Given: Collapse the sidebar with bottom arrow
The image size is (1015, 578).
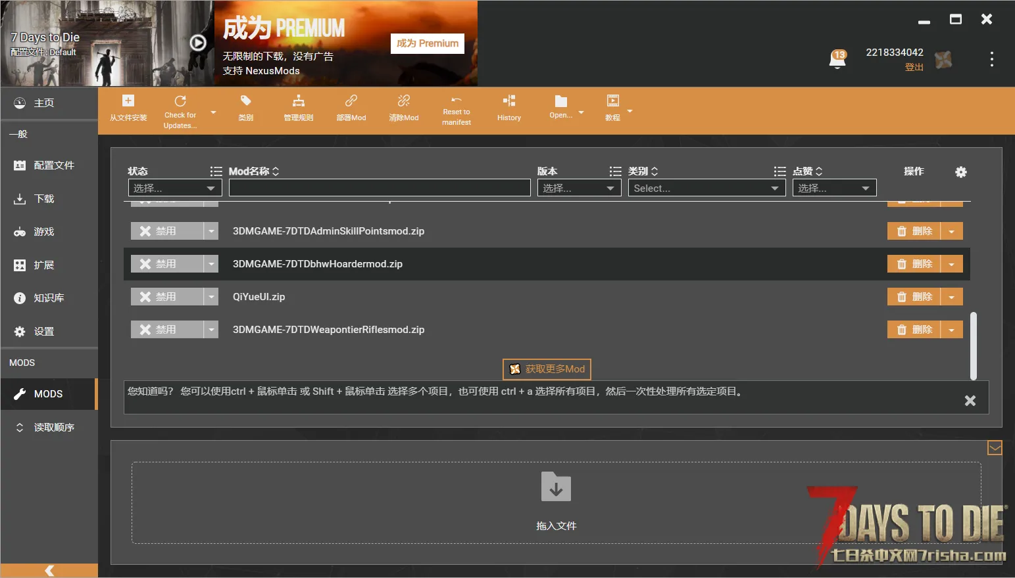Looking at the screenshot, I should coord(49,571).
